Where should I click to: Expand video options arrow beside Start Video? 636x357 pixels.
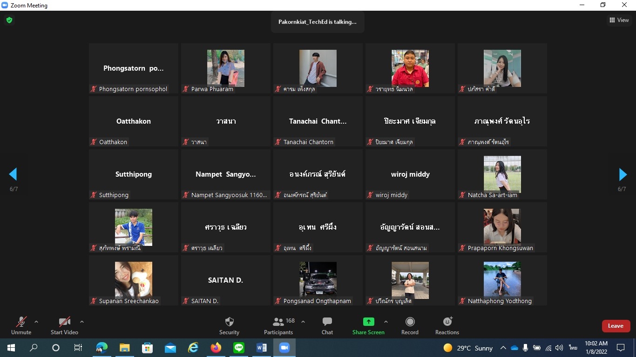[82, 322]
